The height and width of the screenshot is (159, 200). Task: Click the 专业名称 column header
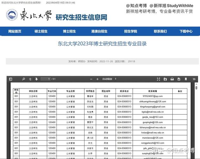tap(70, 91)
